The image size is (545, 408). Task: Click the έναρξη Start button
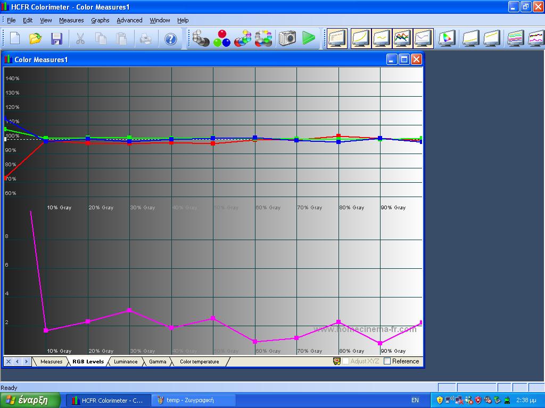pos(30,400)
